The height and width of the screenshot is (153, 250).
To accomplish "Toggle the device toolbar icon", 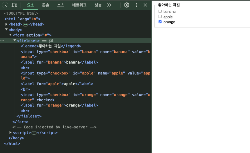I will [14, 5].
